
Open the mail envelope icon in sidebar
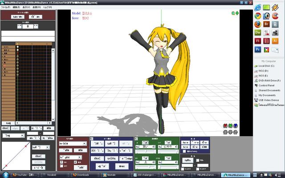click(x=275, y=49)
